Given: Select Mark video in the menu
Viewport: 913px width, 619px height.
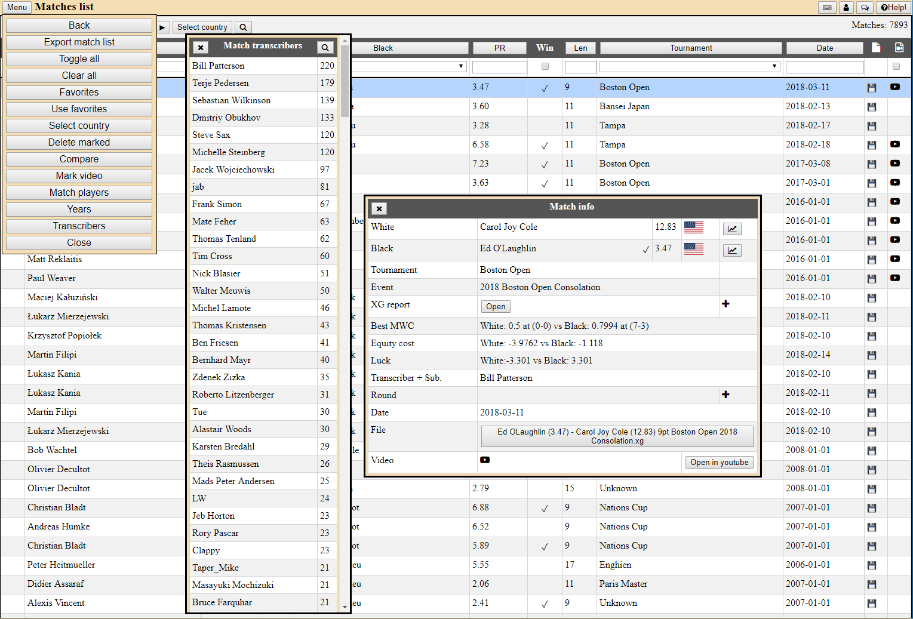Looking at the screenshot, I should [79, 176].
